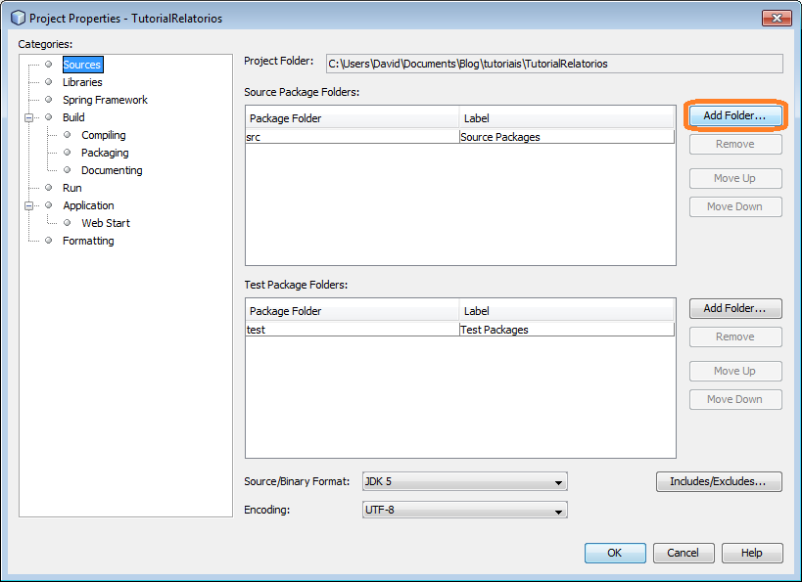The height and width of the screenshot is (582, 802).
Task: Click Add Folder for Source Package Folders
Action: (734, 115)
